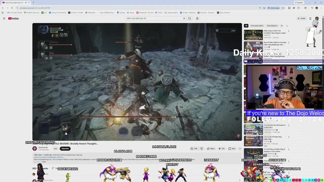Open the YouTube hamburger guide menu
The width and height of the screenshot is (324, 182).
[x=4, y=18]
